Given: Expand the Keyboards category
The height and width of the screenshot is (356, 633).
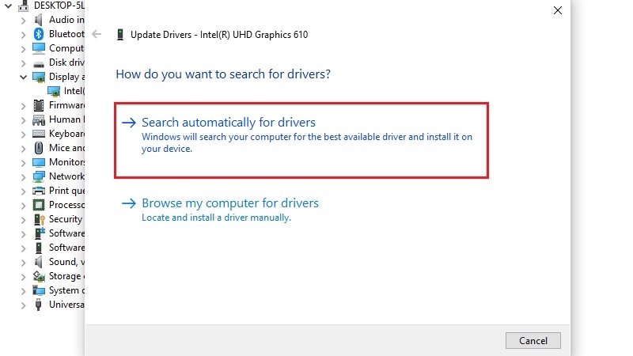Looking at the screenshot, I should [23, 134].
